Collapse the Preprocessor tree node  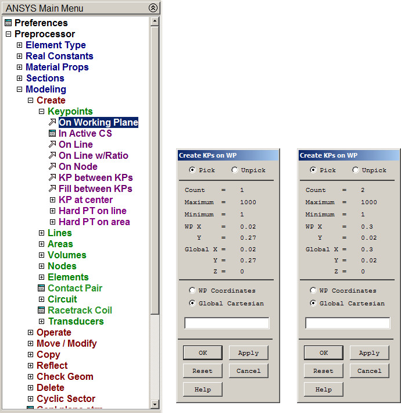pos(8,34)
